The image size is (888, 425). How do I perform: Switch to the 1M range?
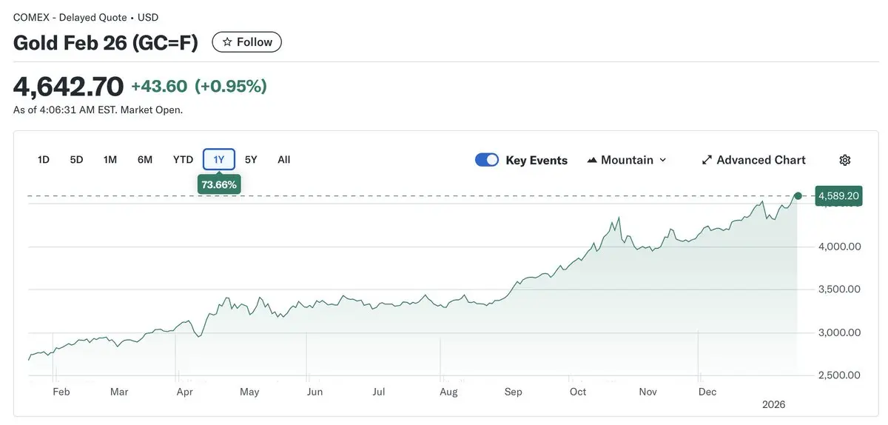pos(110,159)
